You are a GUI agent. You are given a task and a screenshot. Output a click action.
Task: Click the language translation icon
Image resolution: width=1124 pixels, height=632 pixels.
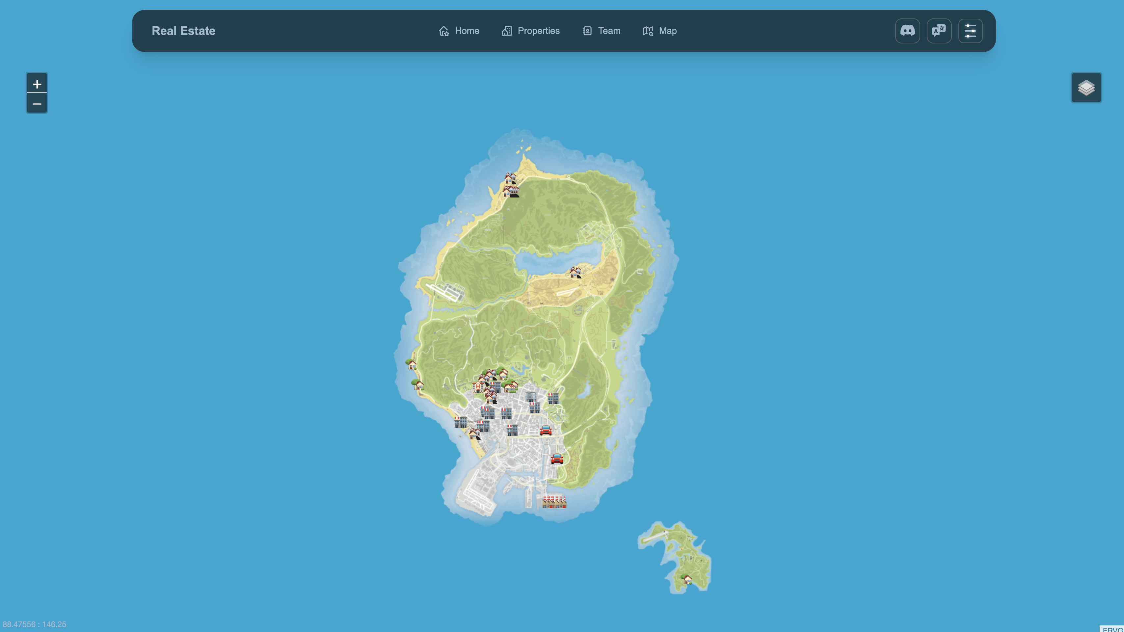click(939, 31)
